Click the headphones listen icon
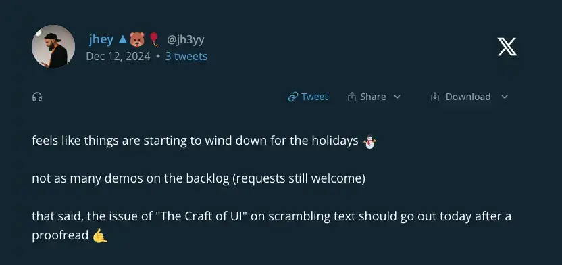Image resolution: width=562 pixels, height=265 pixels. click(37, 97)
